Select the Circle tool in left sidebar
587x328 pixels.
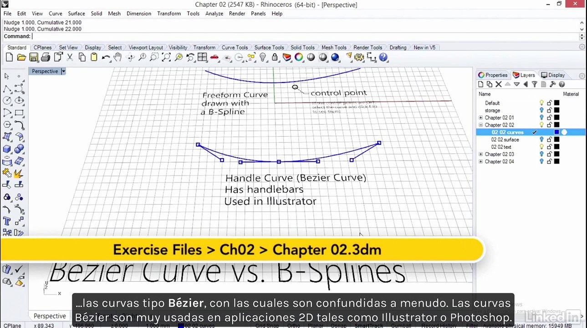(7, 101)
